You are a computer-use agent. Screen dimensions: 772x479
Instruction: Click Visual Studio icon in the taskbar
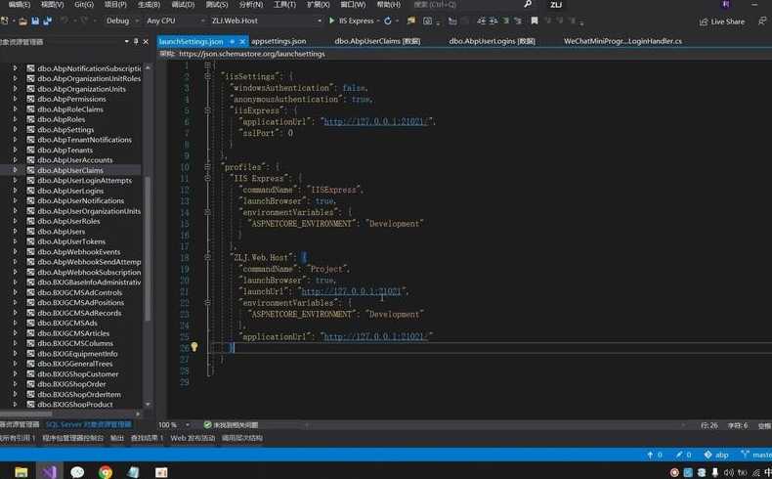click(49, 472)
